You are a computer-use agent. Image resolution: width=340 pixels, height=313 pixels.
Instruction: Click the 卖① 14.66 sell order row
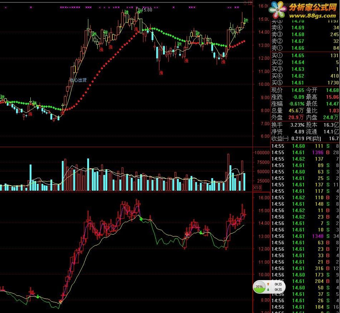click(305, 48)
